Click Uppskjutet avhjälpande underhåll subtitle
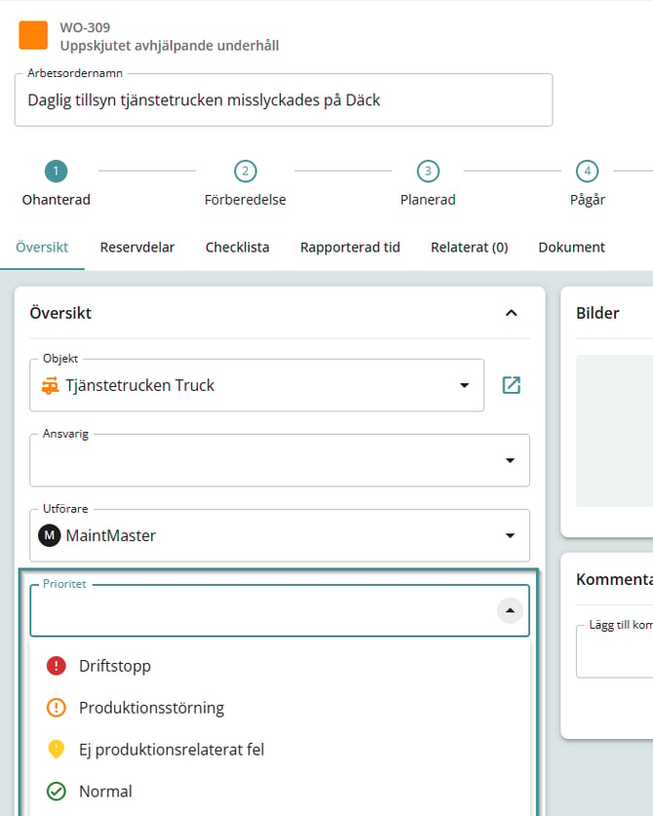Image resolution: width=653 pixels, height=816 pixels. [x=170, y=46]
